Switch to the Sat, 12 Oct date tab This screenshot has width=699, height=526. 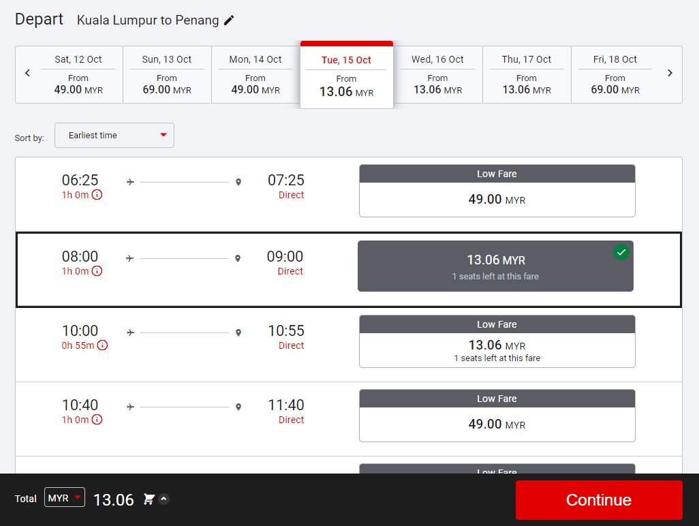tap(78, 74)
